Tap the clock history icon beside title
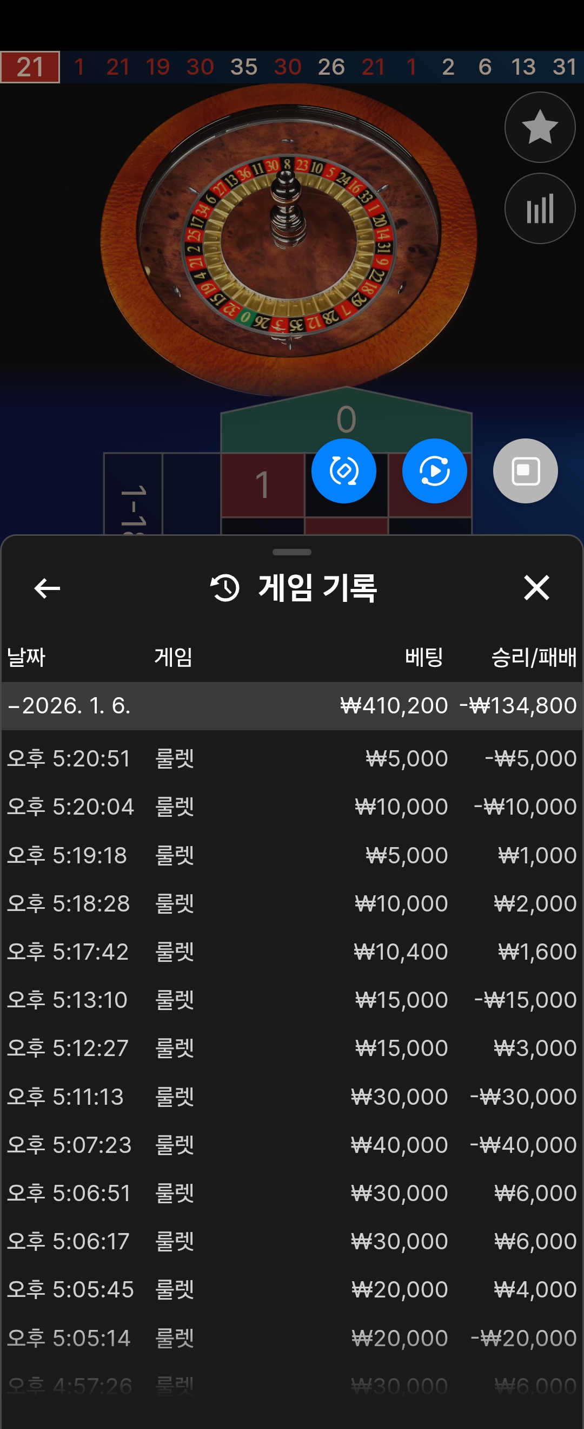The image size is (584, 1429). [225, 588]
